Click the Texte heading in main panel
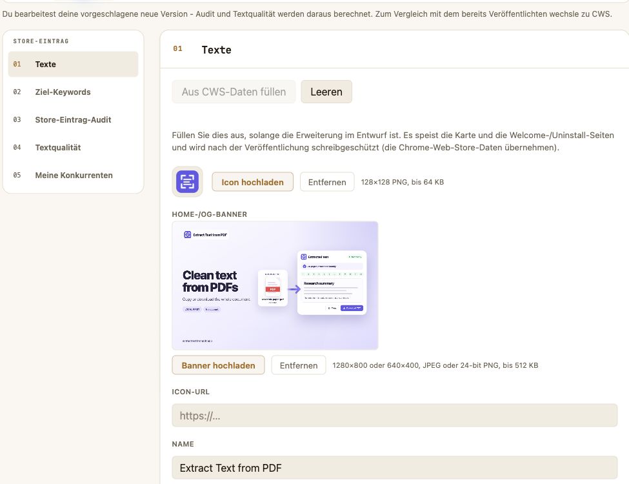 point(216,50)
